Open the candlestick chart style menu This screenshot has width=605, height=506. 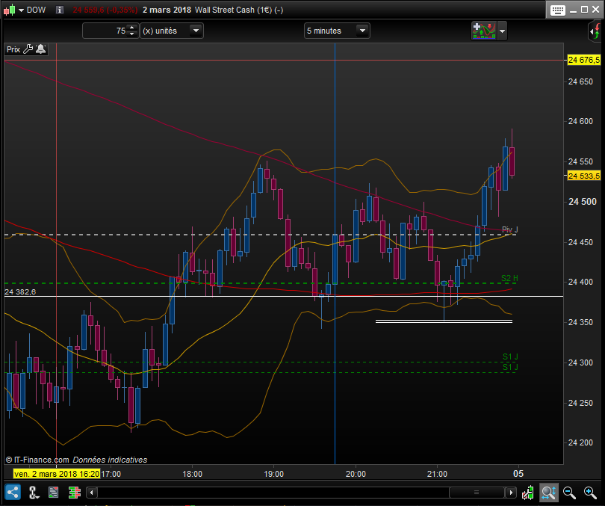[x=10, y=10]
